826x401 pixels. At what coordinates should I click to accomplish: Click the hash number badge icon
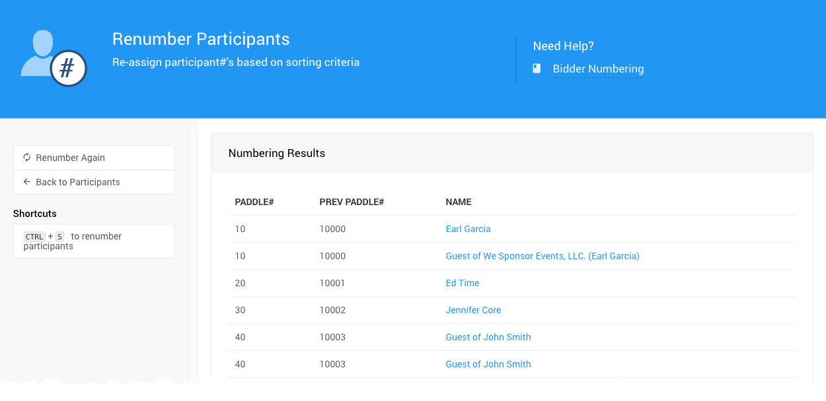tap(68, 69)
